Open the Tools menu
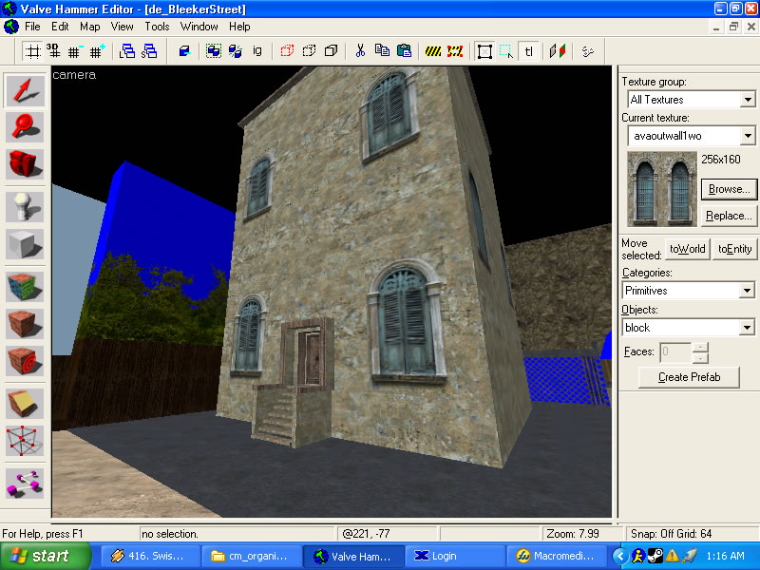The image size is (760, 570). [x=157, y=27]
